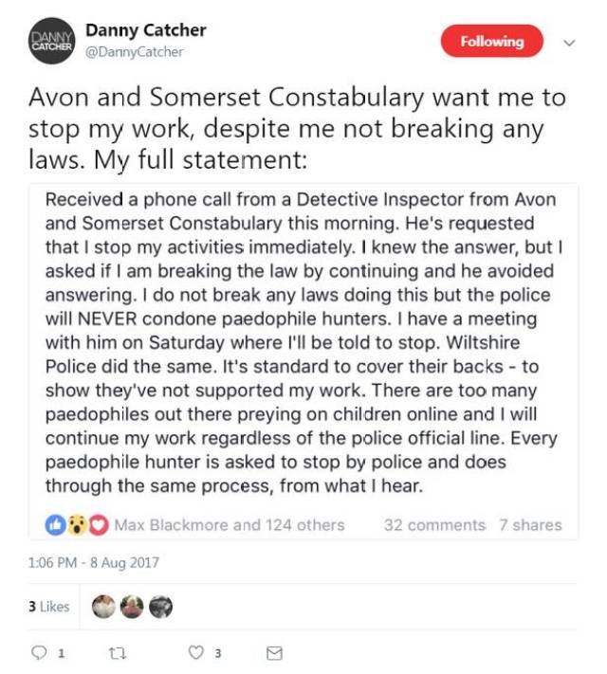Open "Max Blackmore and 124 others" reactions
Viewport: 607px width, 674px height.
click(230, 524)
